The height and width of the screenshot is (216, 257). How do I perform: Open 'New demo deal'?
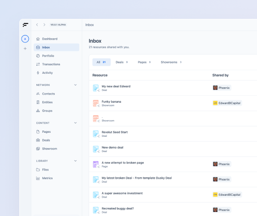point(112,148)
